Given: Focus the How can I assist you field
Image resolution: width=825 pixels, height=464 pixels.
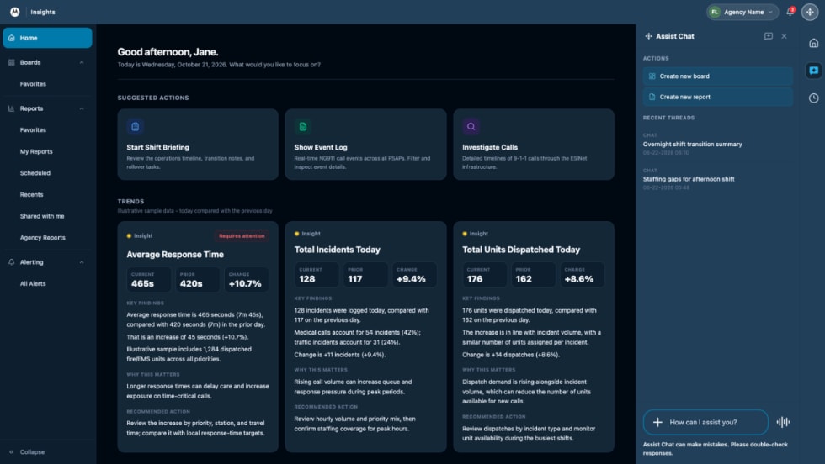Looking at the screenshot, I should coord(705,422).
